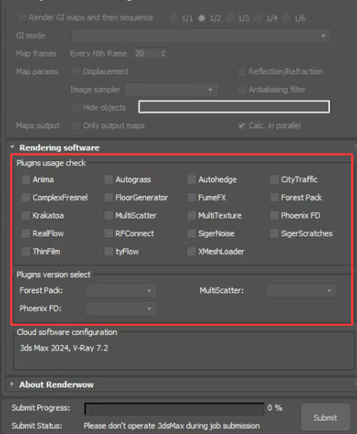Enable the Displacement map option
Viewport: 357px width, 434px height.
coord(76,71)
